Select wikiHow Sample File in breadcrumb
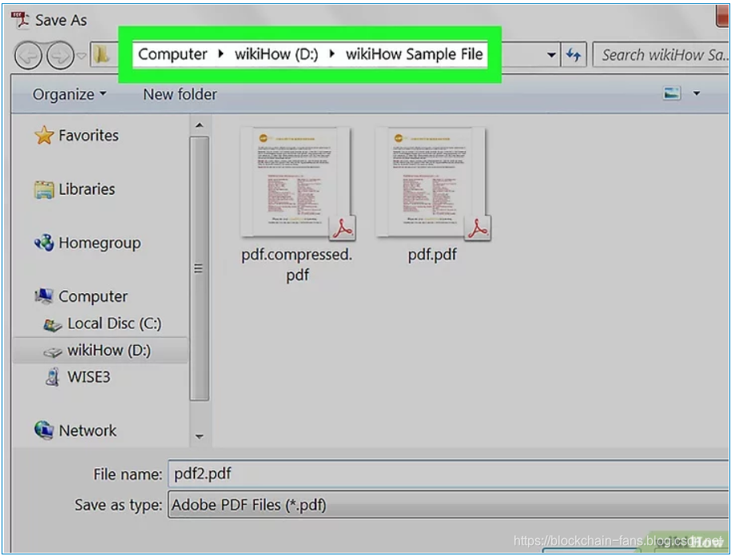The image size is (731, 556). coord(414,54)
